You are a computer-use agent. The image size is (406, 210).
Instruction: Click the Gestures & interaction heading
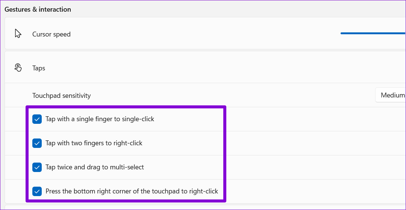click(x=38, y=9)
